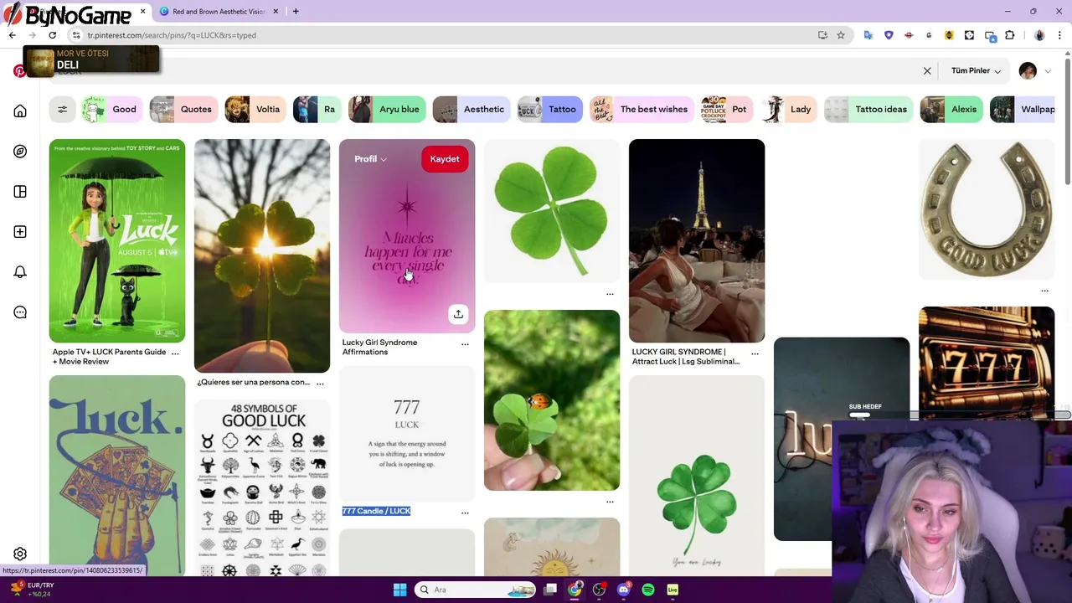Open Pinterest home from the sidebar
This screenshot has width=1072, height=603.
(x=20, y=111)
